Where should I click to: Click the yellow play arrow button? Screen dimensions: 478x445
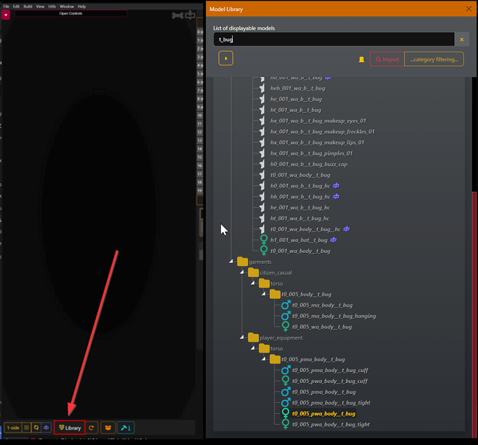point(226,59)
